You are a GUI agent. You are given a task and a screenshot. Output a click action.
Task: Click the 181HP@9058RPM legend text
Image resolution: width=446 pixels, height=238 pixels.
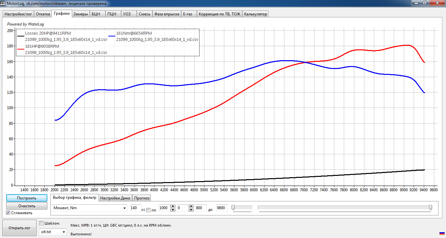[x=42, y=46]
